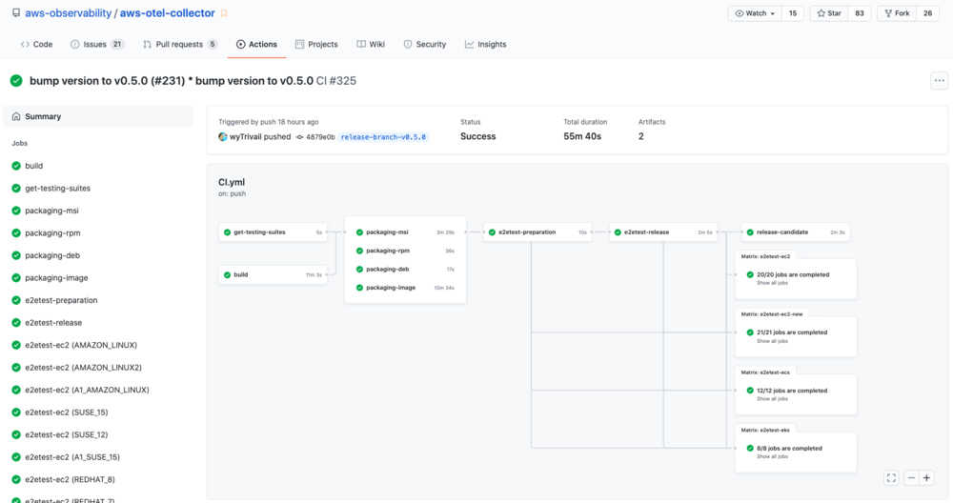Click the green success check beside run title
Screen dimensions: 953x503
[16, 81]
